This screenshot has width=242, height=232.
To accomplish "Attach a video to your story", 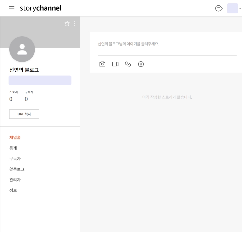I will pos(115,64).
